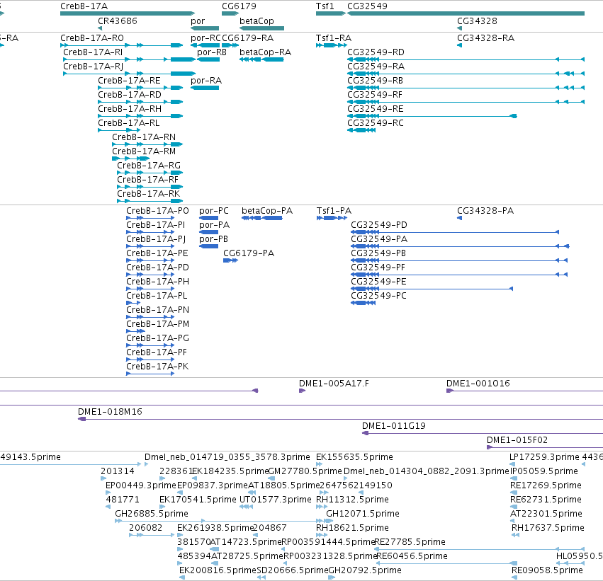The image size is (603, 581).
Task: Click EST LP17259.3prime label
Action: pyautogui.click(x=545, y=457)
